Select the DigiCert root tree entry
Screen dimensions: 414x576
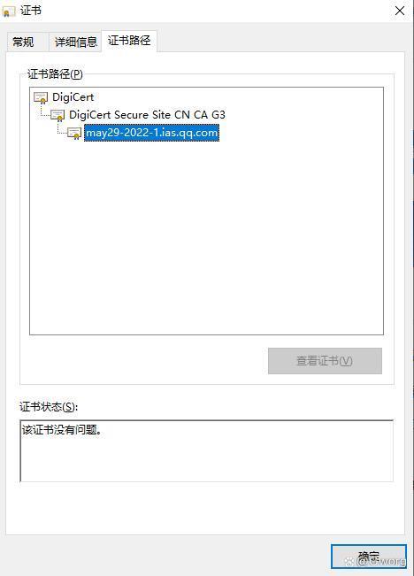tap(73, 97)
